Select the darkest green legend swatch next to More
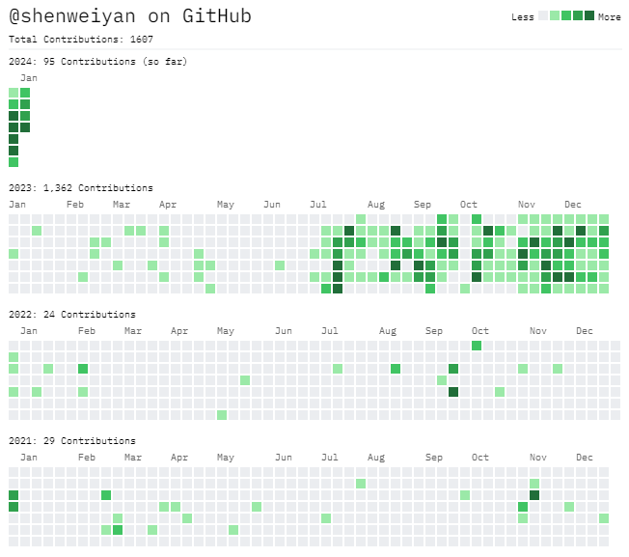629x557 pixels. click(589, 16)
